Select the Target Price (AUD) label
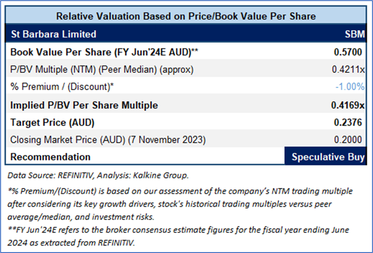Image resolution: width=373 pixels, height=253 pixels. pyautogui.click(x=52, y=123)
